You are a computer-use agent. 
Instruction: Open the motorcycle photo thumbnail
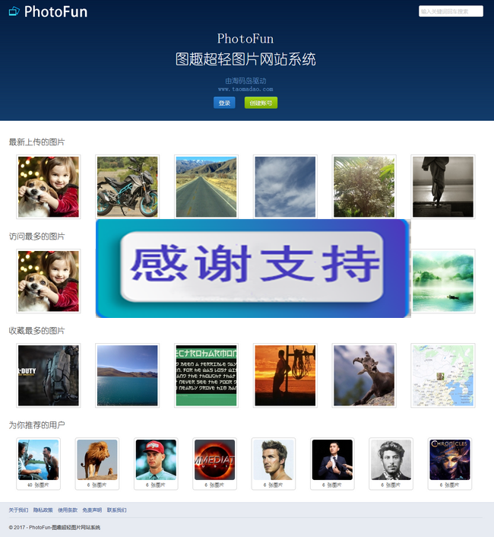click(x=127, y=186)
